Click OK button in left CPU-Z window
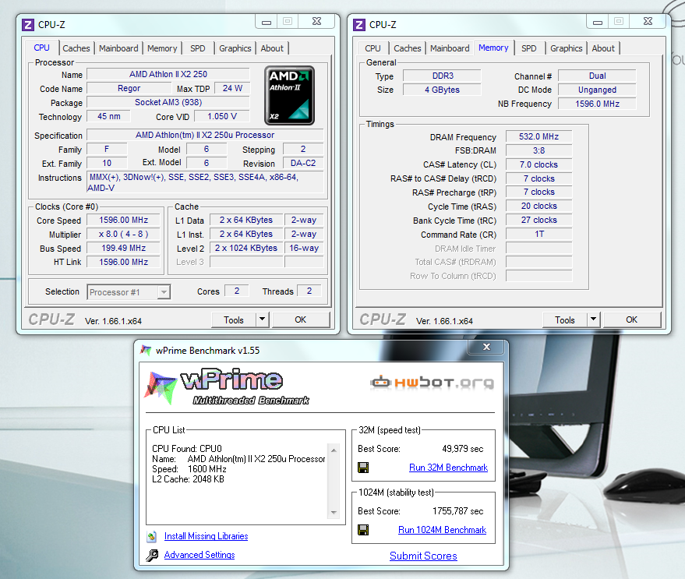This screenshot has height=579, width=685. 301,320
